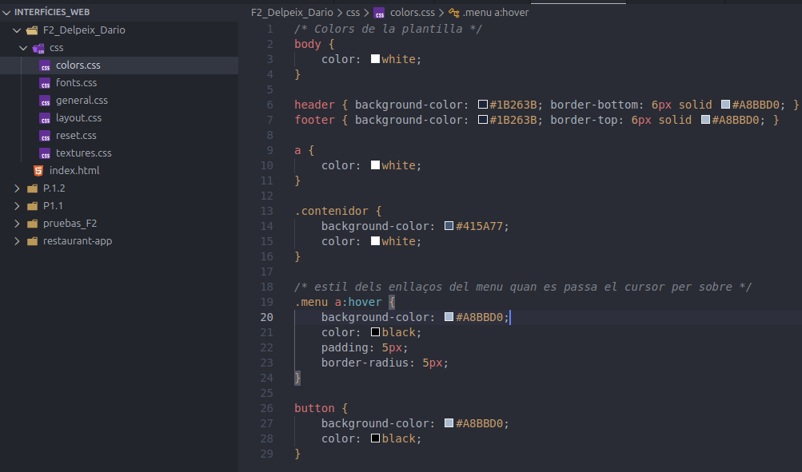
Task: Click the HTML5 icon beside index.html
Action: click(x=38, y=171)
